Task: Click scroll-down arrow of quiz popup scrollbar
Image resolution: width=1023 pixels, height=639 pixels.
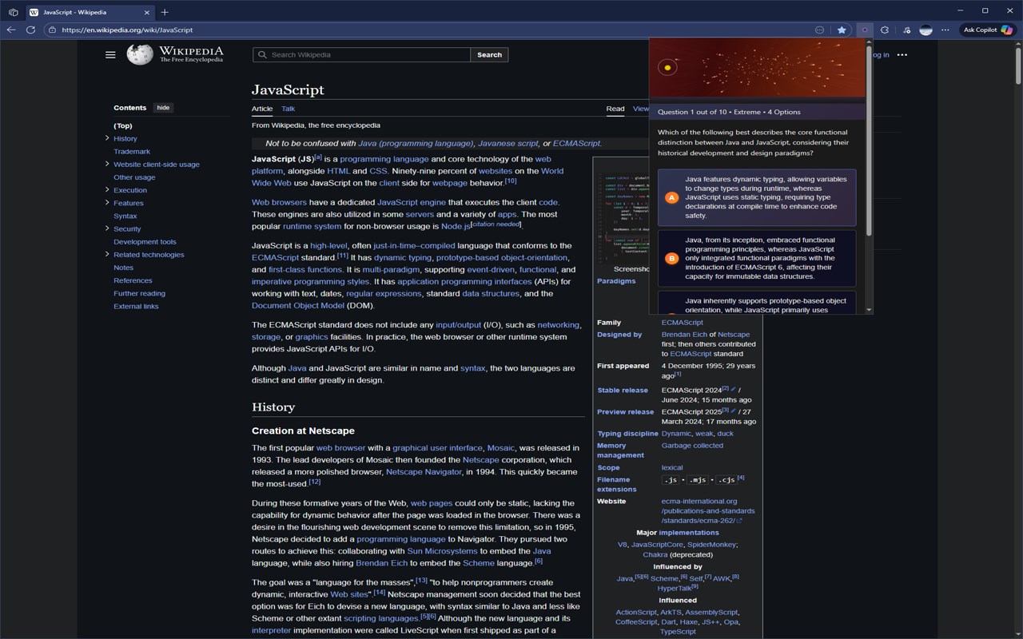Action: [869, 310]
